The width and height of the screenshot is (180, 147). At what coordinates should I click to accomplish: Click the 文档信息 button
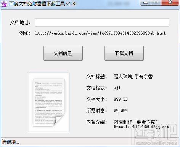(63, 53)
